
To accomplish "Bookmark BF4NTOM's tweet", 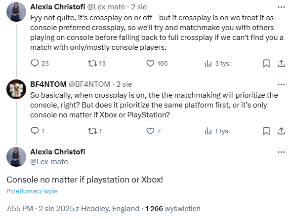I will tap(266, 131).
